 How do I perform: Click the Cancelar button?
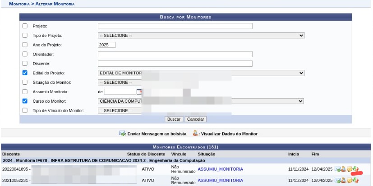195,119
